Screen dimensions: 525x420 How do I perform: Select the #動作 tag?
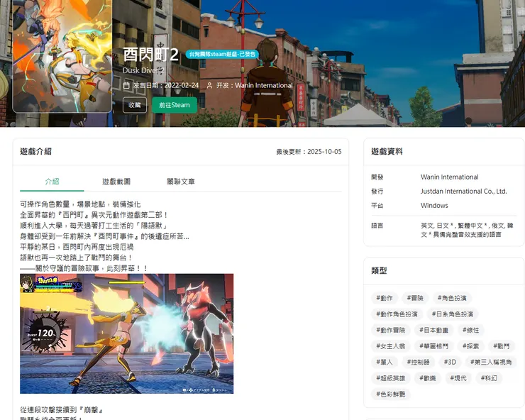pyautogui.click(x=385, y=298)
